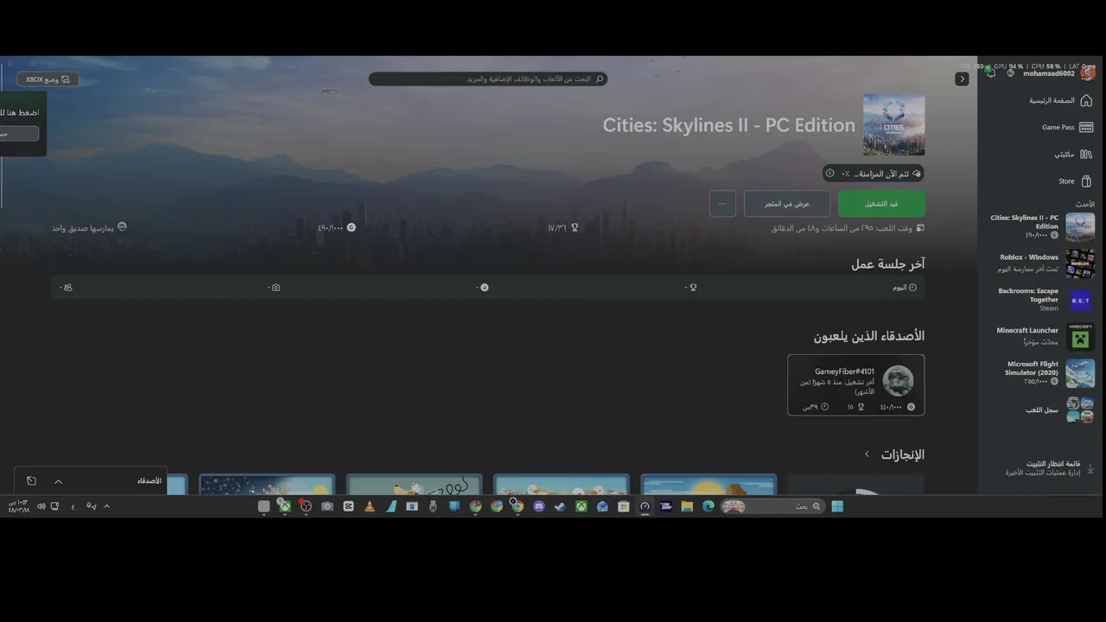
Task: Open the Windows Start button
Action: (836, 506)
